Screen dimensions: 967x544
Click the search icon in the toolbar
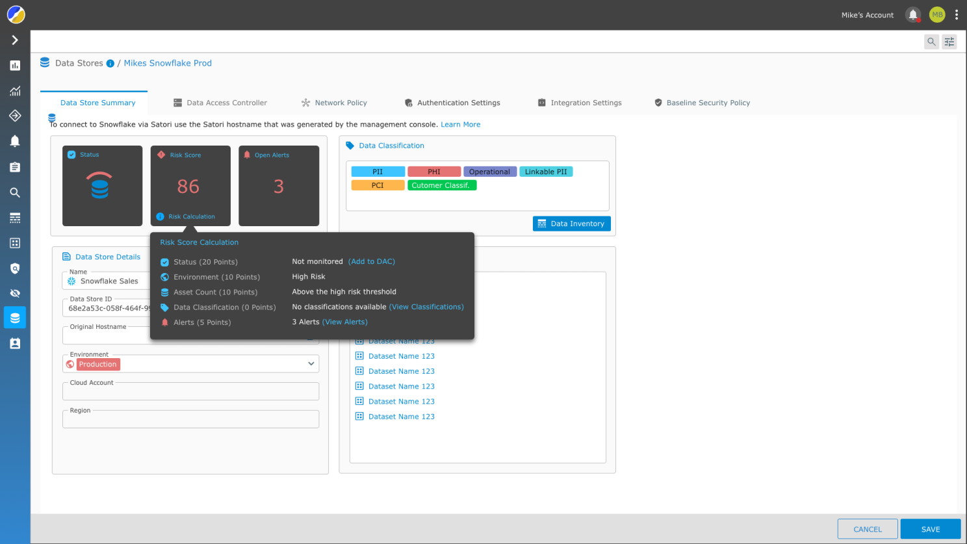point(931,42)
